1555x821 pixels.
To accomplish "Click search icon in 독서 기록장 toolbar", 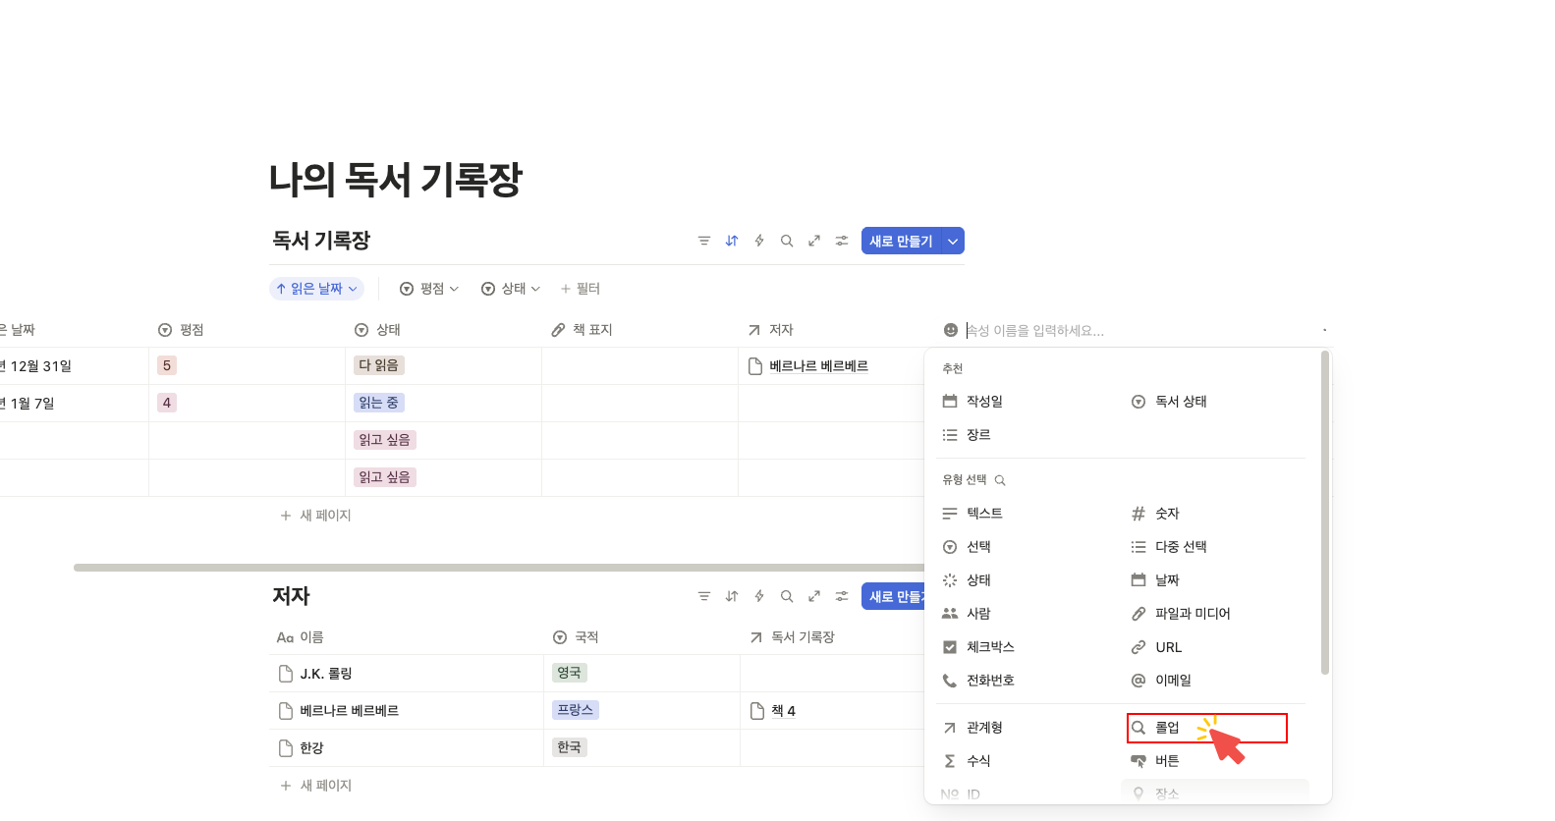I will click(x=787, y=241).
